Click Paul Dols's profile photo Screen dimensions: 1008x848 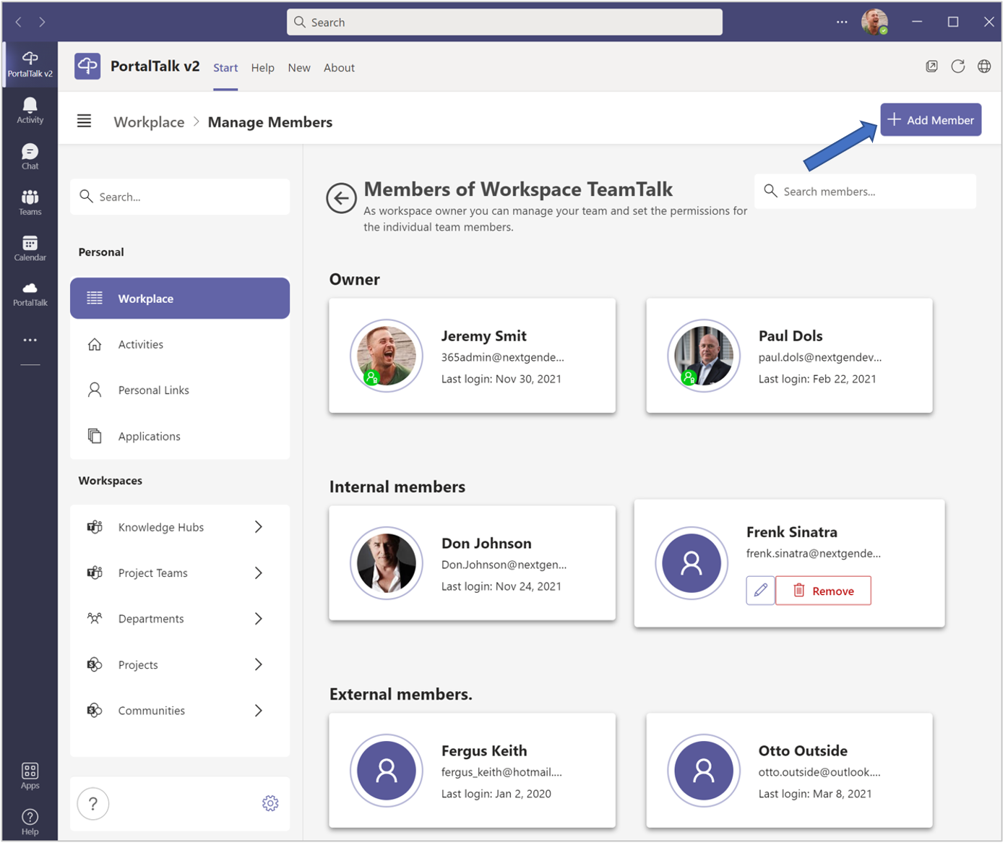pyautogui.click(x=704, y=356)
